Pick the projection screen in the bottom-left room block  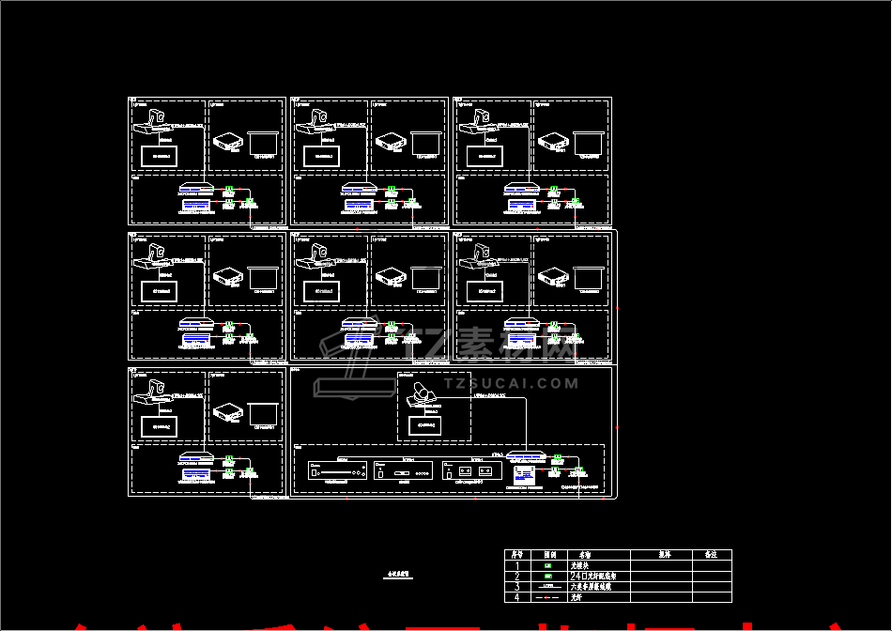click(x=264, y=413)
